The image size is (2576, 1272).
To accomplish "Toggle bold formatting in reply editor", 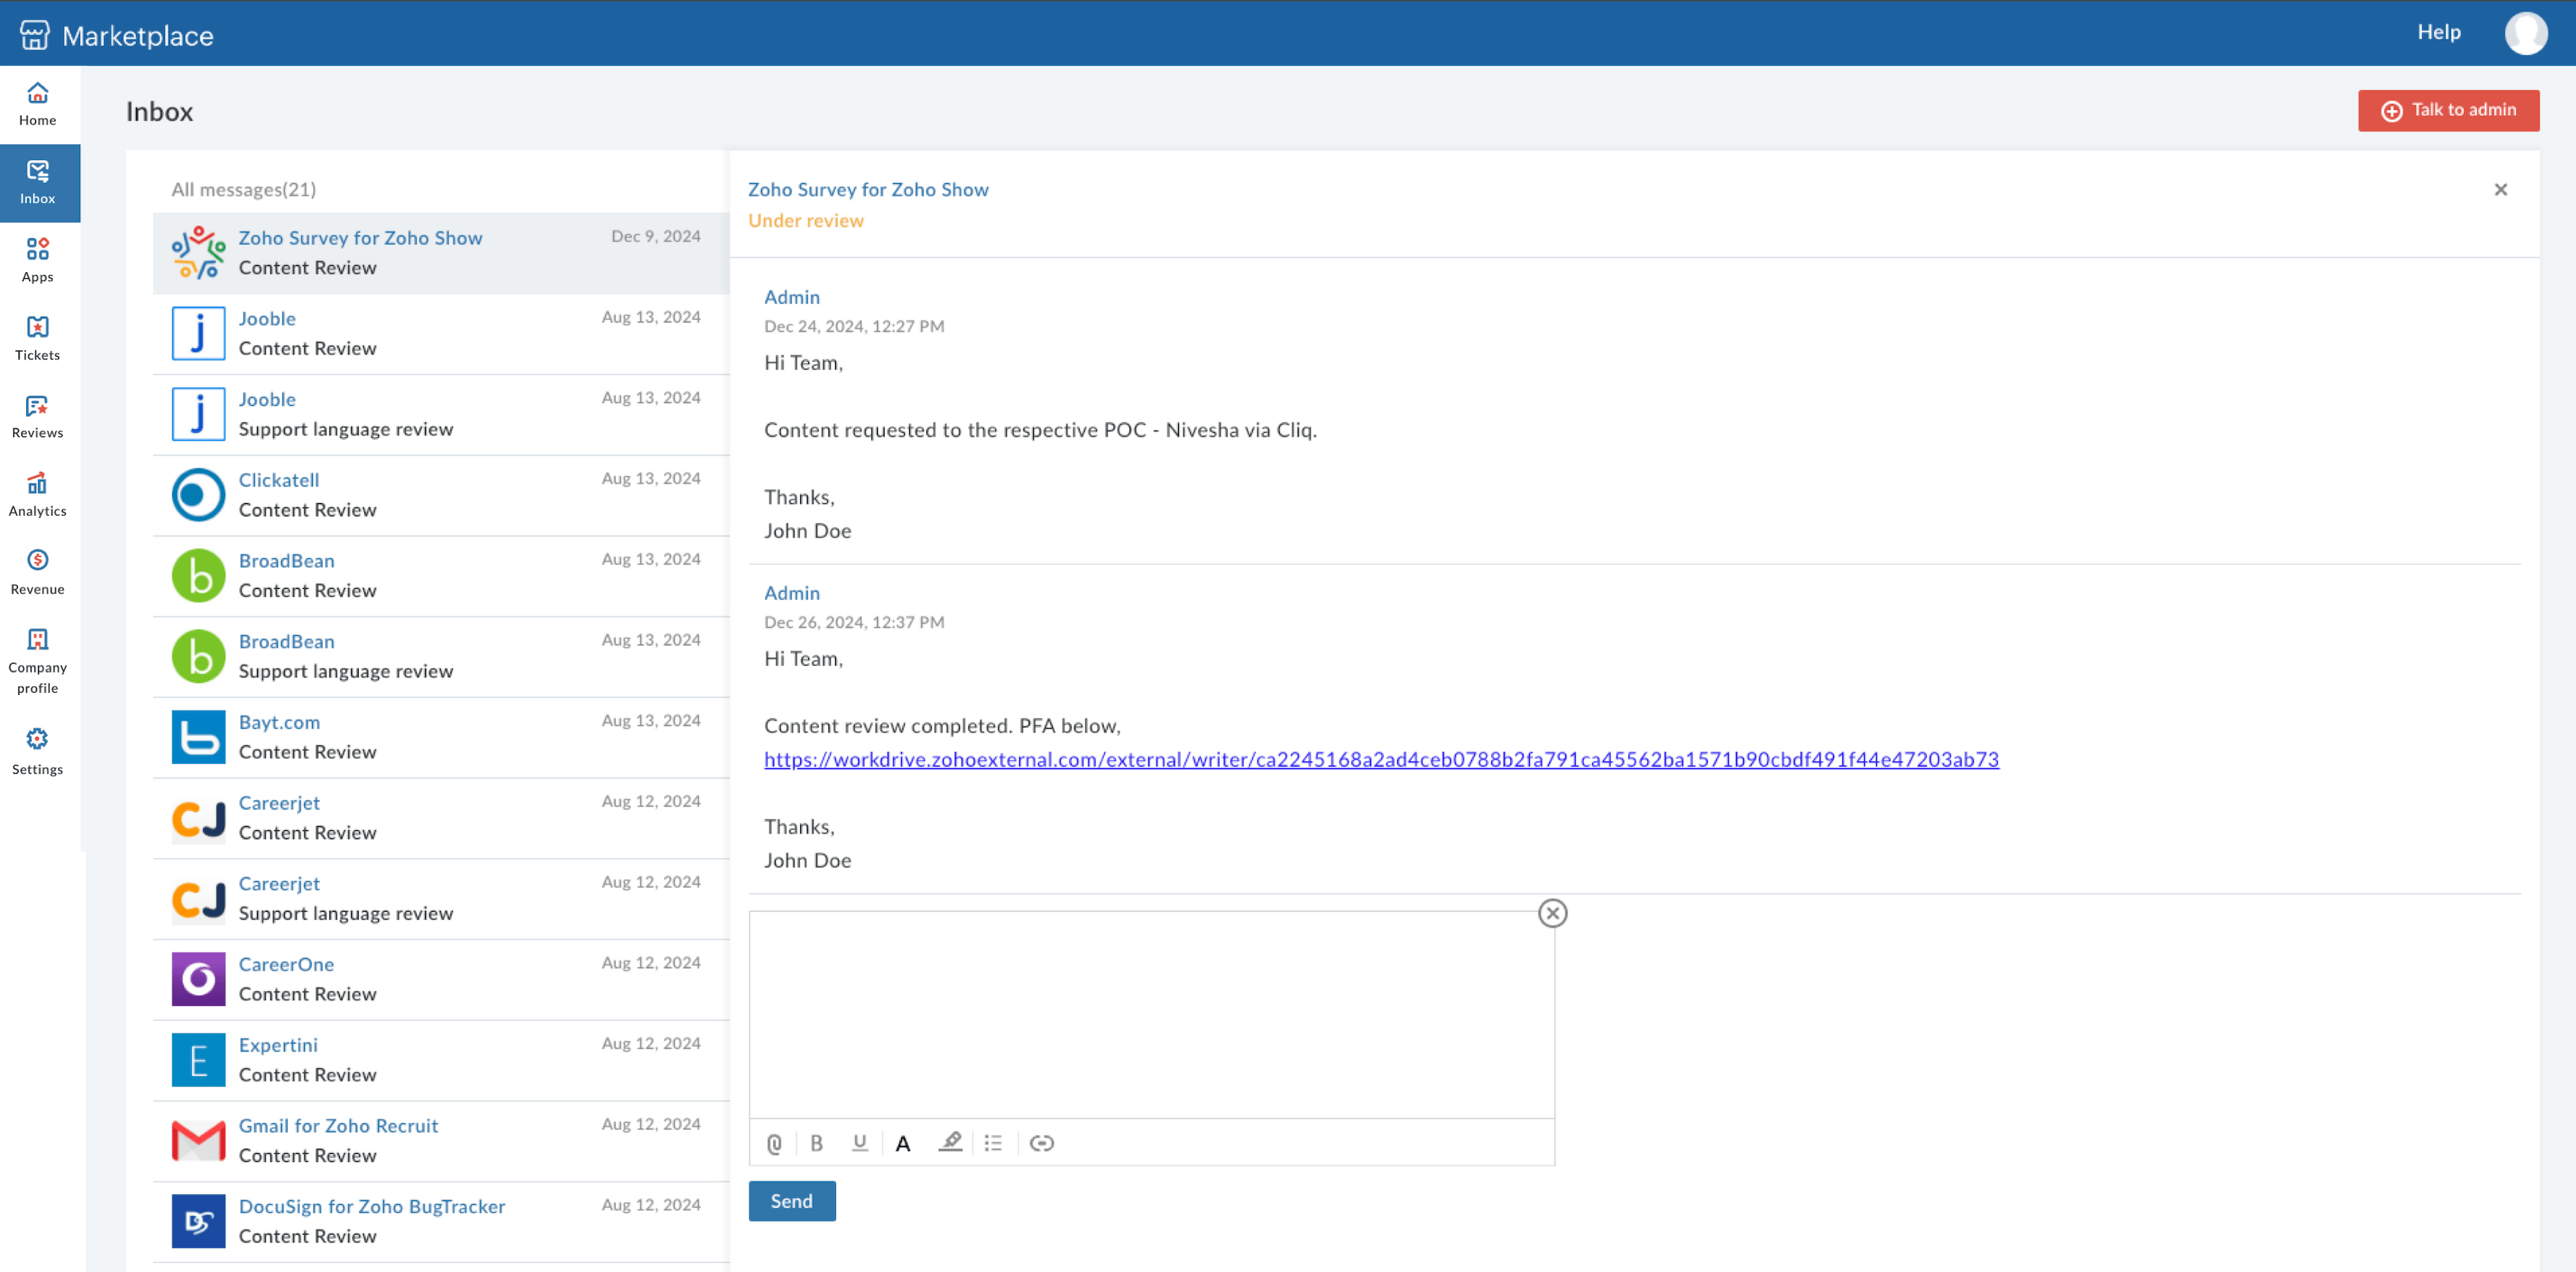I will click(816, 1143).
